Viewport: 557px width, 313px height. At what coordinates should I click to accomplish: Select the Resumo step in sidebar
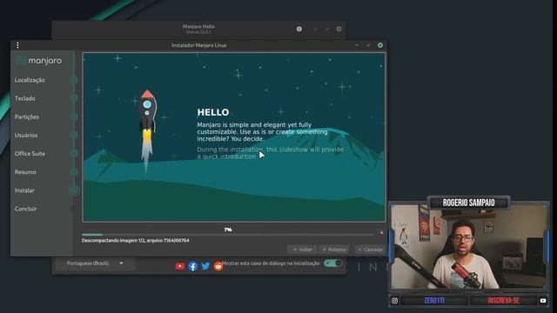[25, 172]
